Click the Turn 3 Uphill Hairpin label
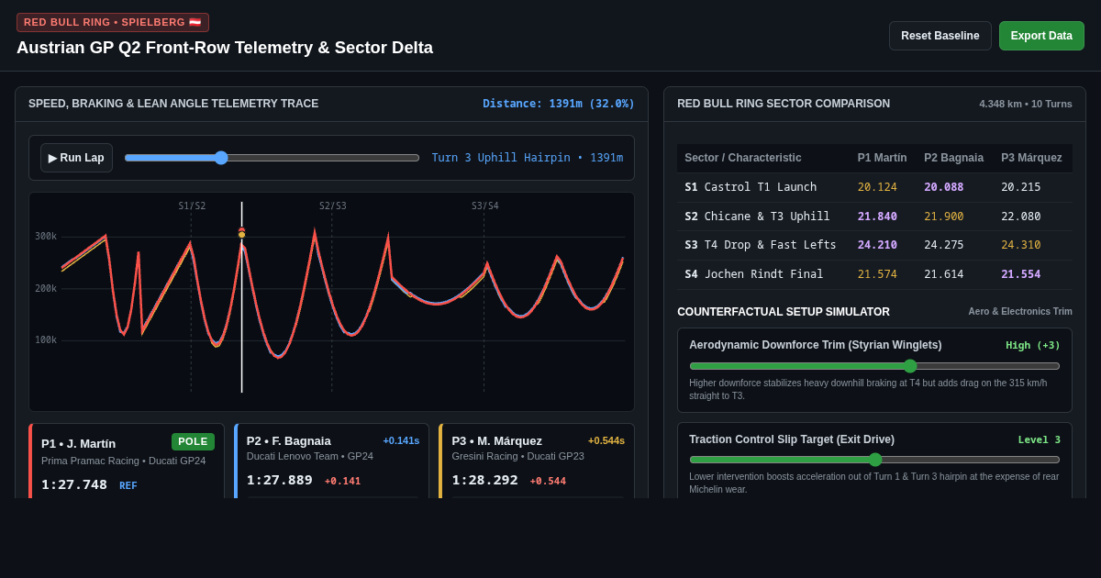 tap(528, 158)
